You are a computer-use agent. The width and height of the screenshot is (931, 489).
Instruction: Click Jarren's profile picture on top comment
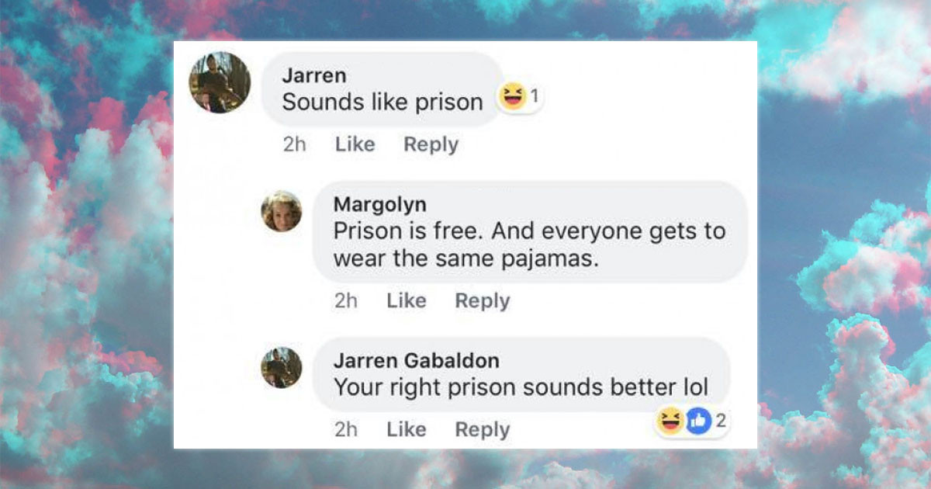220,82
